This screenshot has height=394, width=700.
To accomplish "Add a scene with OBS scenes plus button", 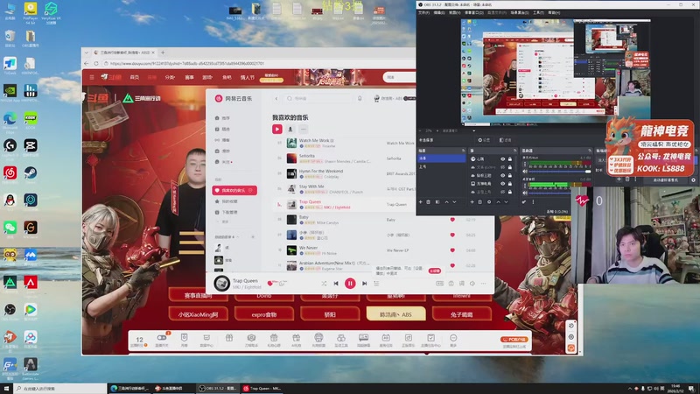I will tap(420, 202).
